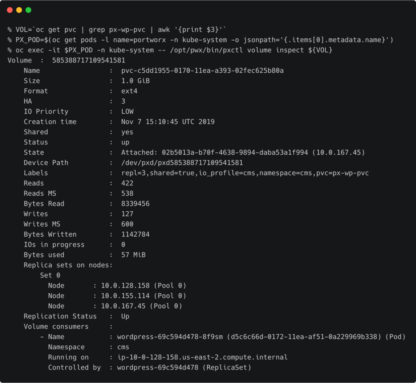Click the Attached state value line
This screenshot has height=383, width=416.
coord(243,152)
